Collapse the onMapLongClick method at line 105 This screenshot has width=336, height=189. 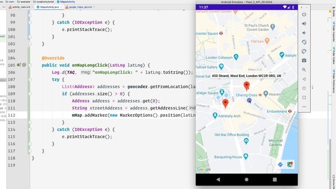[x=30, y=65]
